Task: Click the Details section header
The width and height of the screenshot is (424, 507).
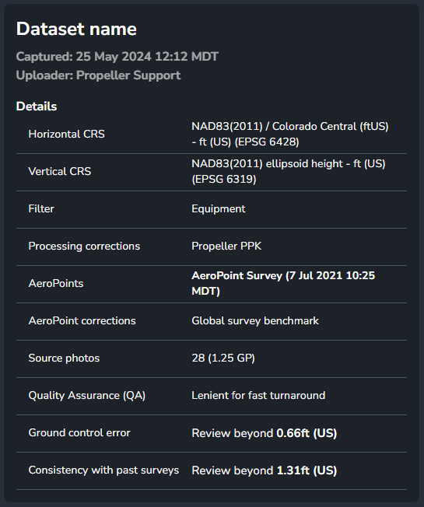Action: click(x=37, y=107)
